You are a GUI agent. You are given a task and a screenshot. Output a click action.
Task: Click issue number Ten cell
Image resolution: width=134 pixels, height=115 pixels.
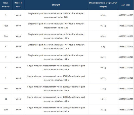click(6, 89)
